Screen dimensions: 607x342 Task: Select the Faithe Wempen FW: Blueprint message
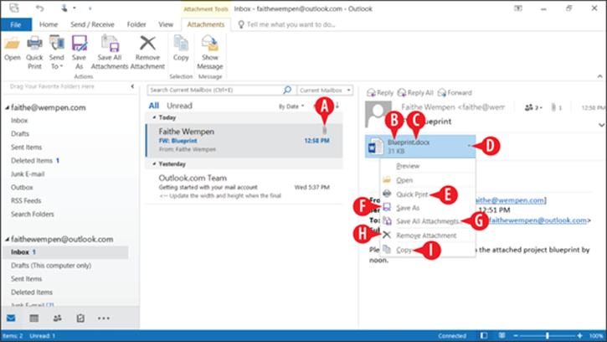point(244,140)
